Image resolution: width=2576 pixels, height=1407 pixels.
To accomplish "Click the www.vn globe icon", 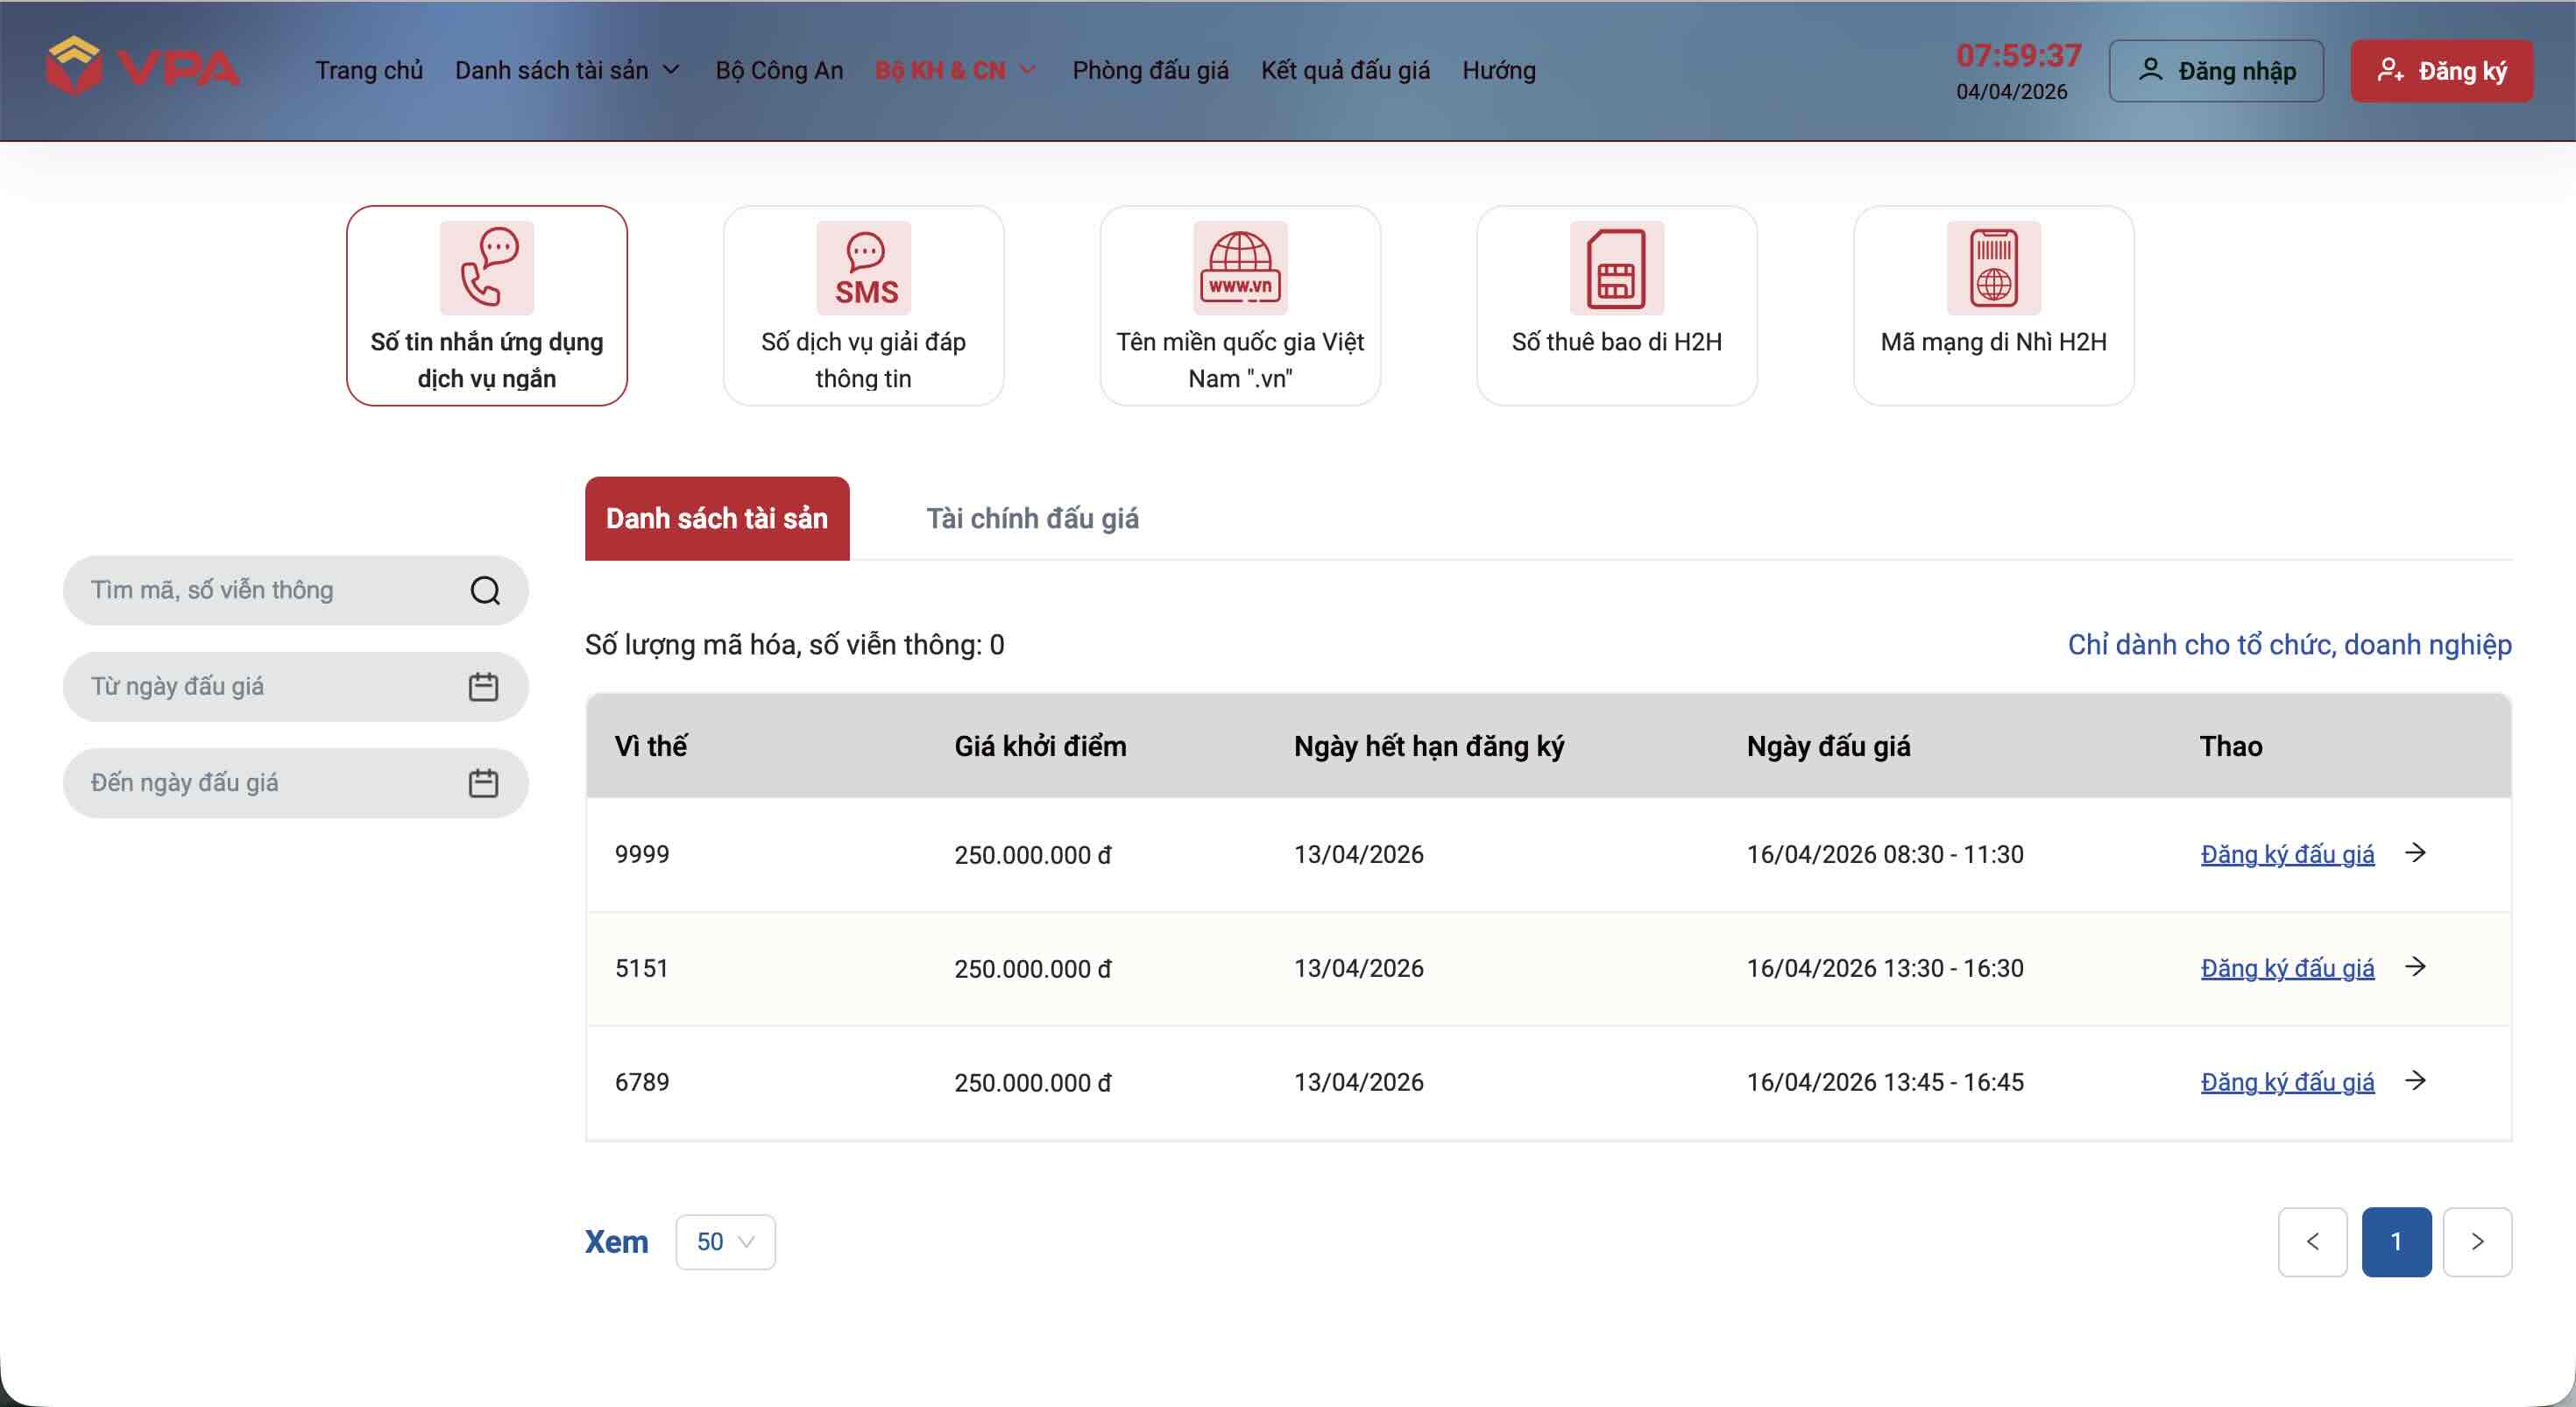I will [1240, 267].
